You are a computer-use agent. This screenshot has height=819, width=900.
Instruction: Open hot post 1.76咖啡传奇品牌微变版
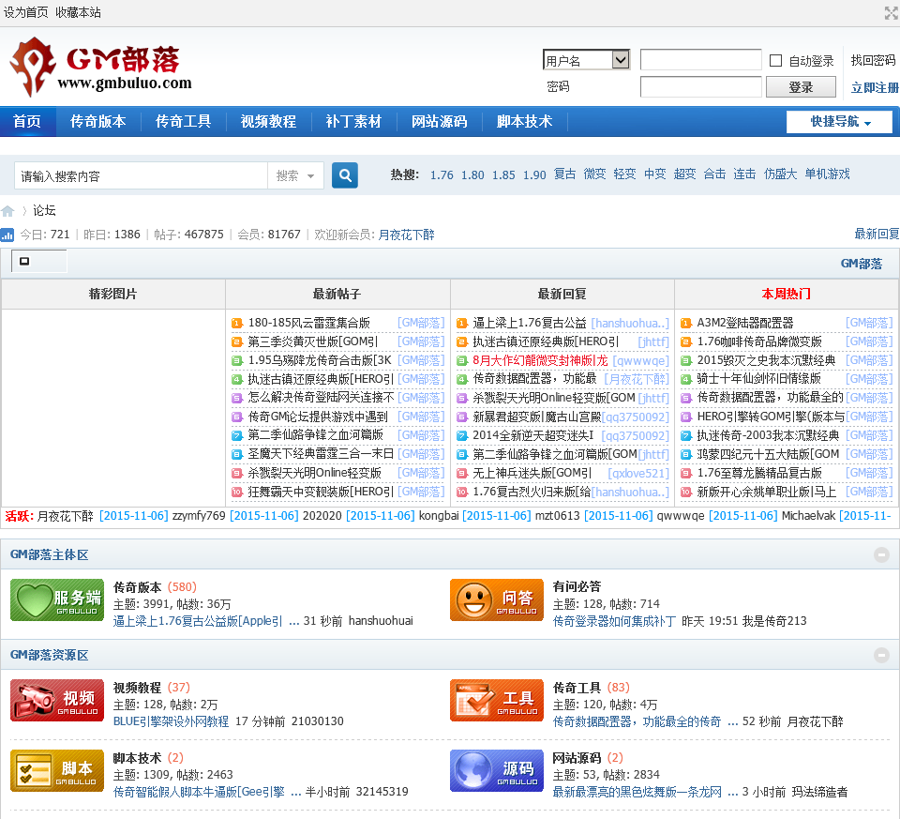coord(759,341)
